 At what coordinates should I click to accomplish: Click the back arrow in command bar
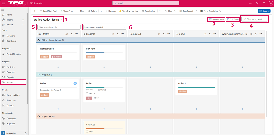pos(35,11)
